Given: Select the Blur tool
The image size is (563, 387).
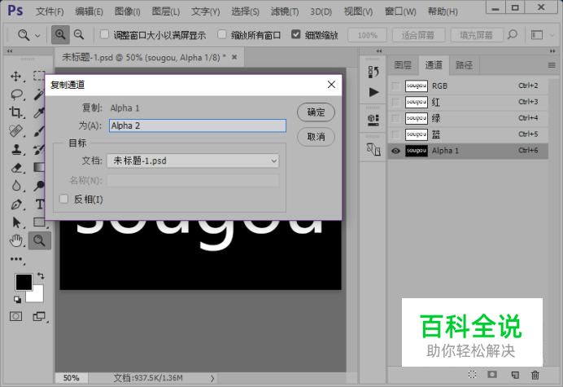Looking at the screenshot, I should pos(16,186).
